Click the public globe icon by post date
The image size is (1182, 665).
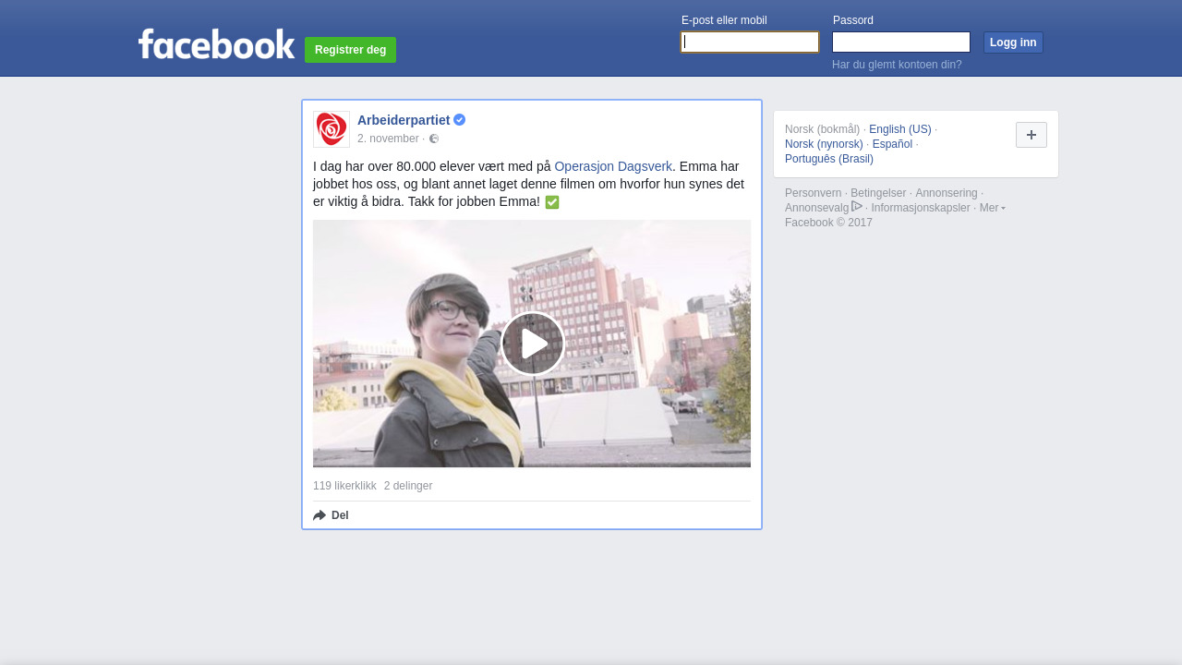pos(434,139)
